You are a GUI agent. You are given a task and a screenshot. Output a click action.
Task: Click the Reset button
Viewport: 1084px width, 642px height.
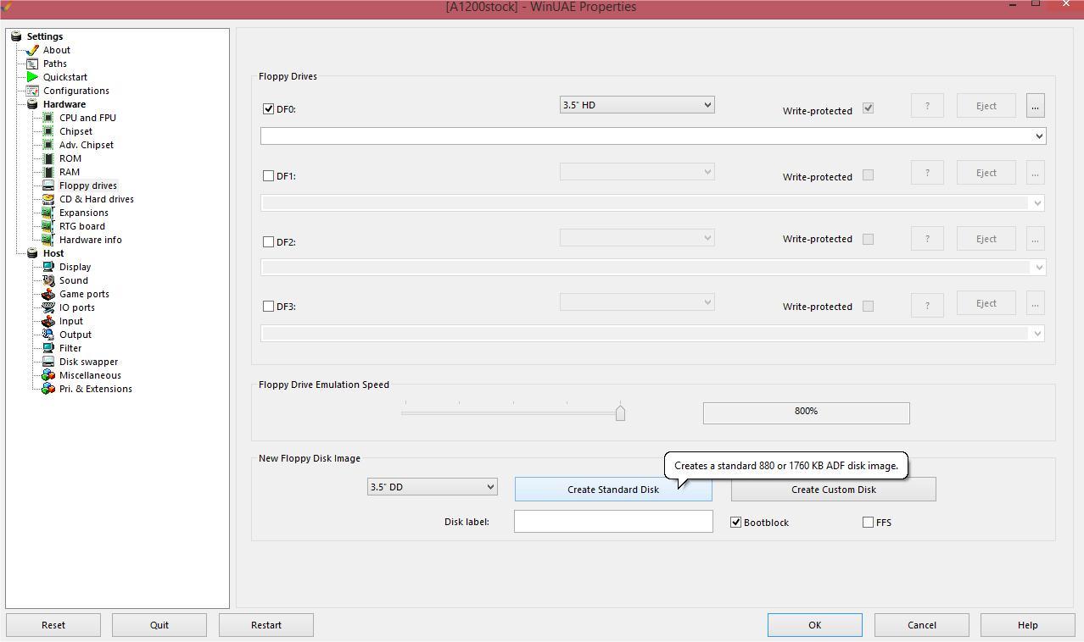click(x=53, y=625)
